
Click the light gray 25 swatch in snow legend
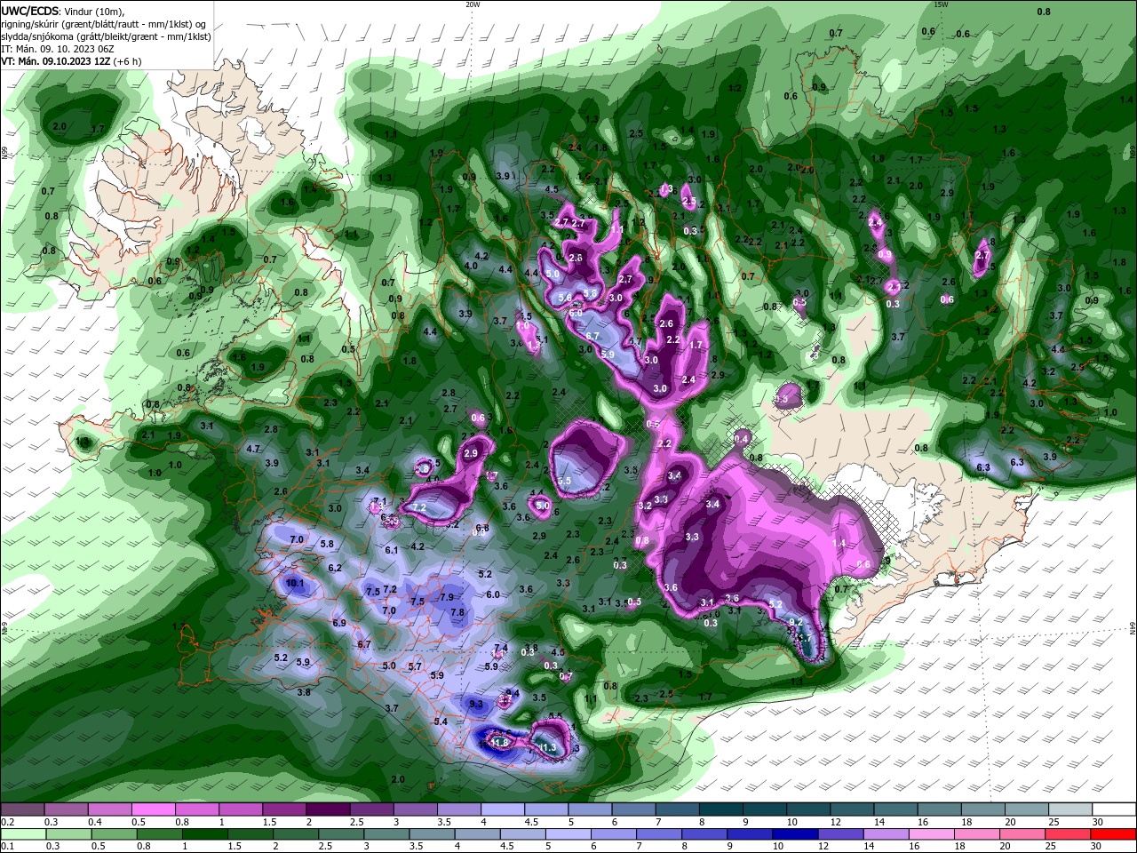coord(1071,809)
